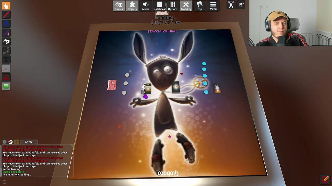Open the Options menu
This screenshot has width=332, height=186.
point(173,6)
